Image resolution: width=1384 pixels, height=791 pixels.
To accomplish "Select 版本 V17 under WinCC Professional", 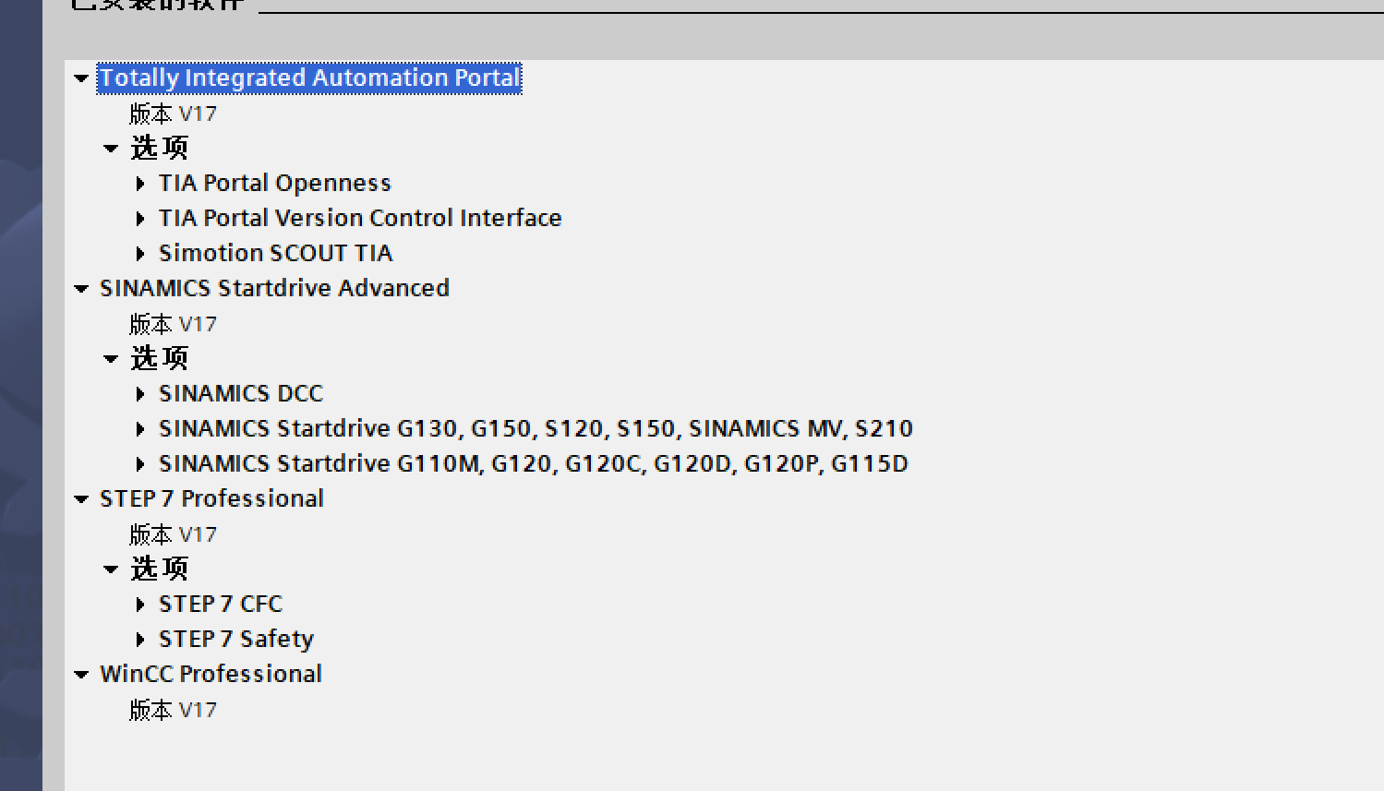I will 173,711.
